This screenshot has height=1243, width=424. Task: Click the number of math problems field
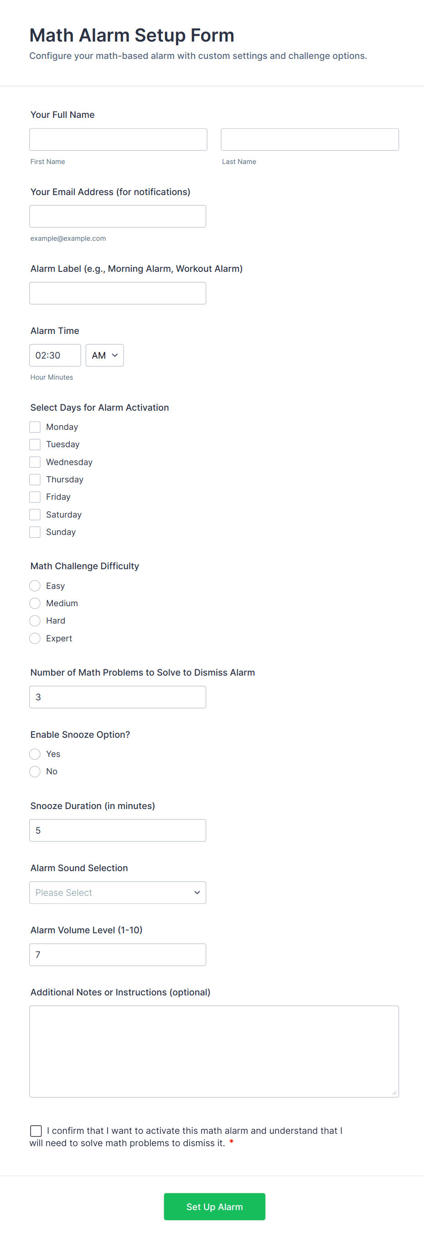coord(118,696)
